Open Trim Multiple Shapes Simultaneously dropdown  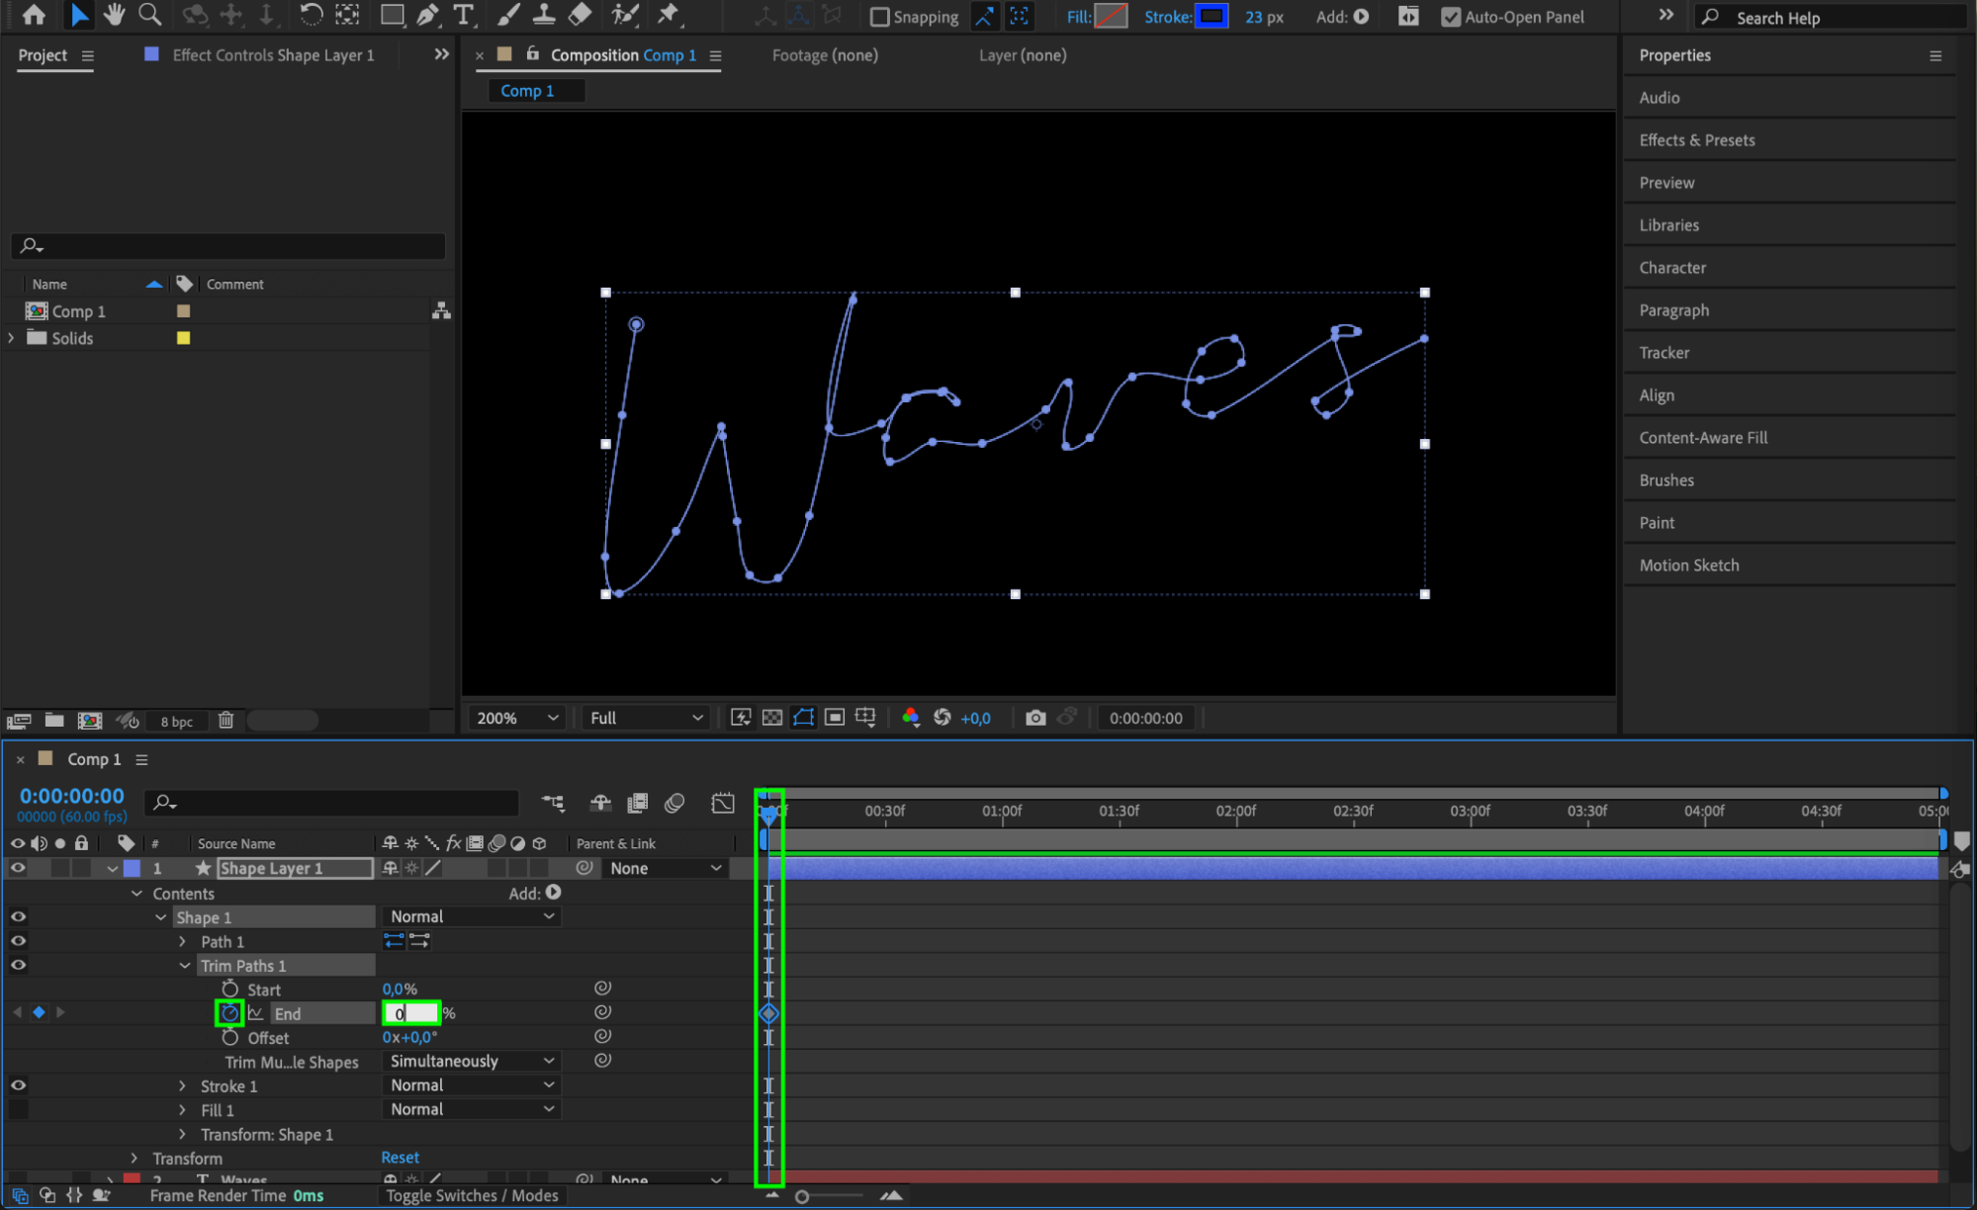472,1061
